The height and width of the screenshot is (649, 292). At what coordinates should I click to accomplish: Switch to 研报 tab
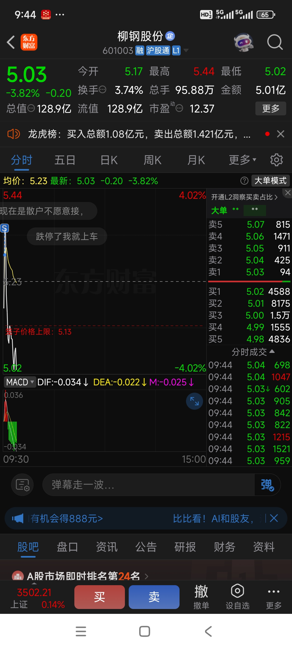[x=185, y=547]
